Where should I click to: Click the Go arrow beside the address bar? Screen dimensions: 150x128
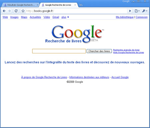pos(130,11)
